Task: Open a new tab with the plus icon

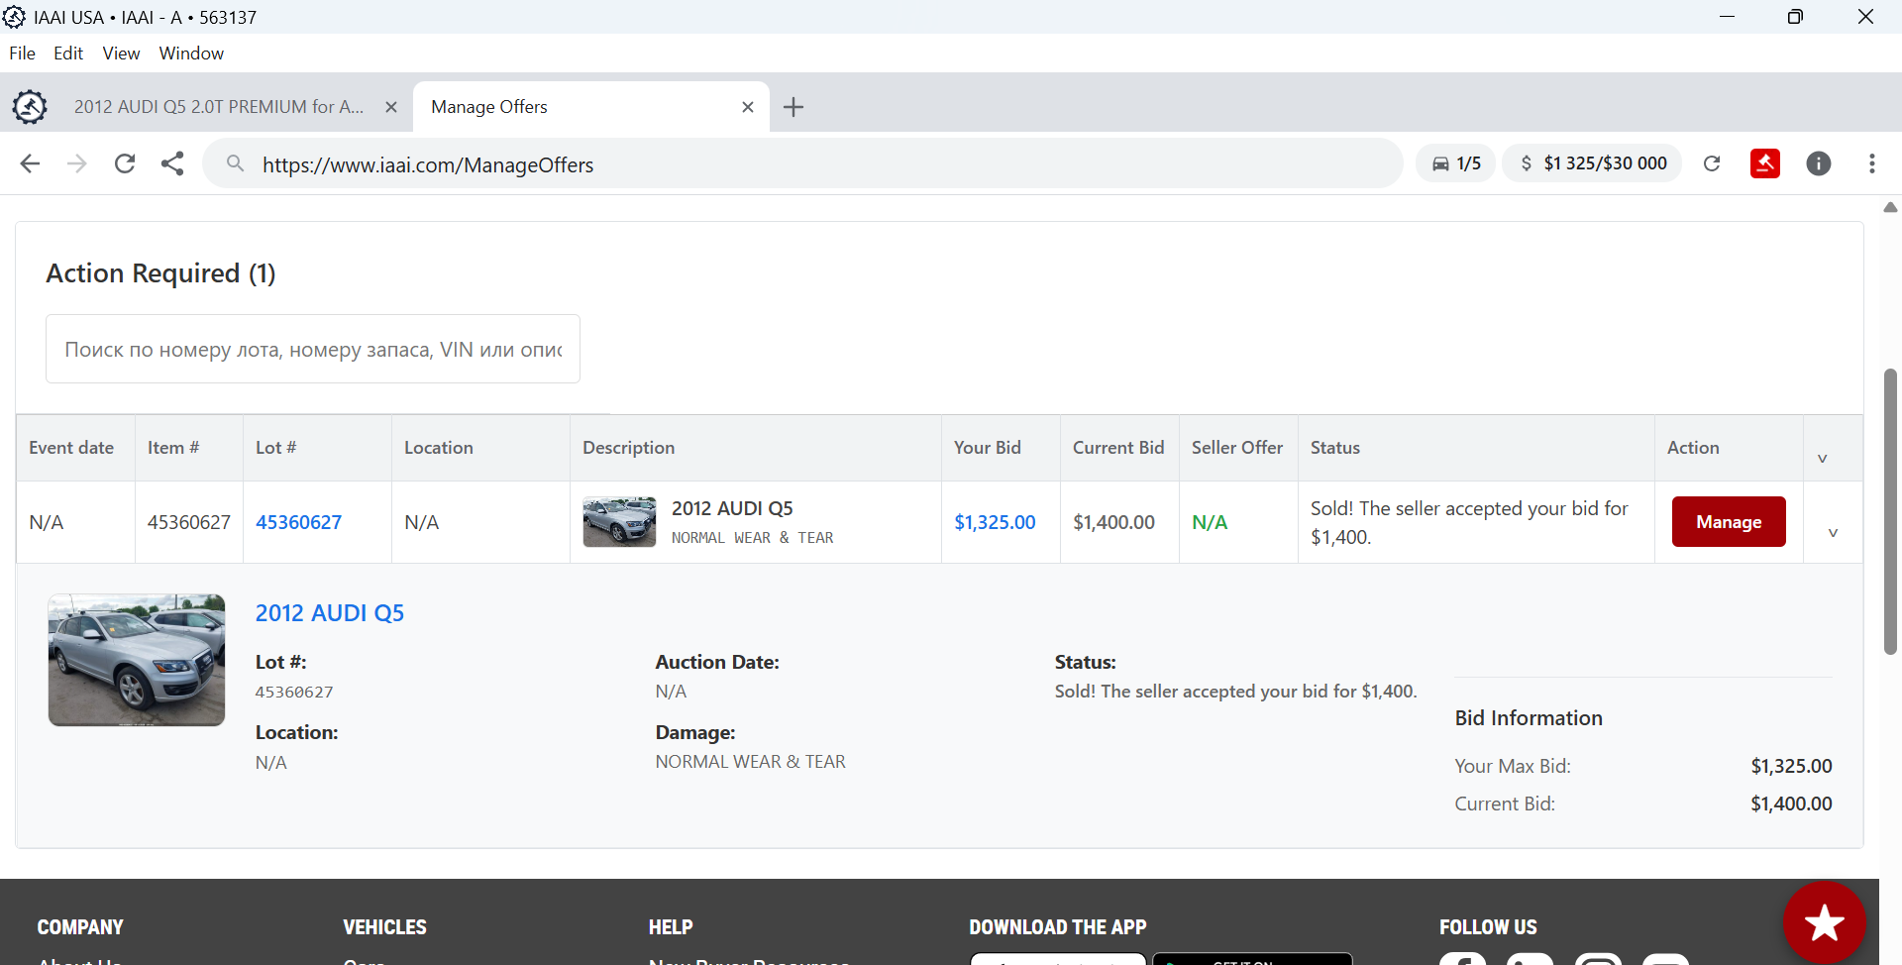Action: [x=793, y=107]
